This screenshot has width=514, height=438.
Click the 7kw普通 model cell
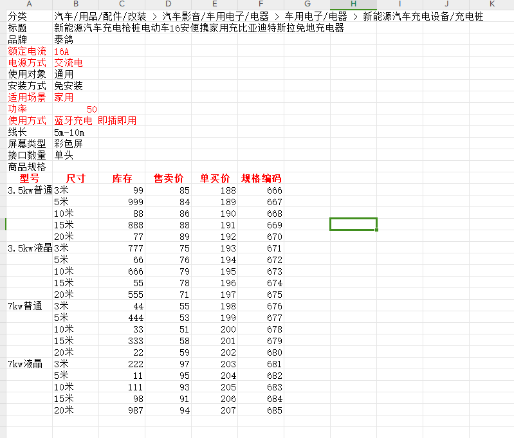[x=29, y=306]
